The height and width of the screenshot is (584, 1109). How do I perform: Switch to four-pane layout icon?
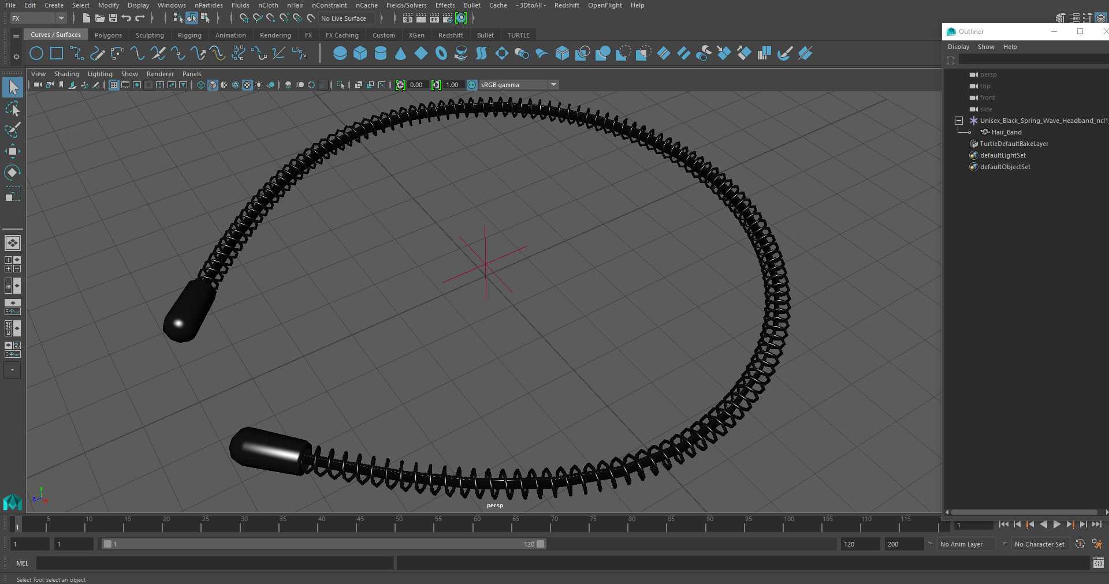pyautogui.click(x=12, y=264)
